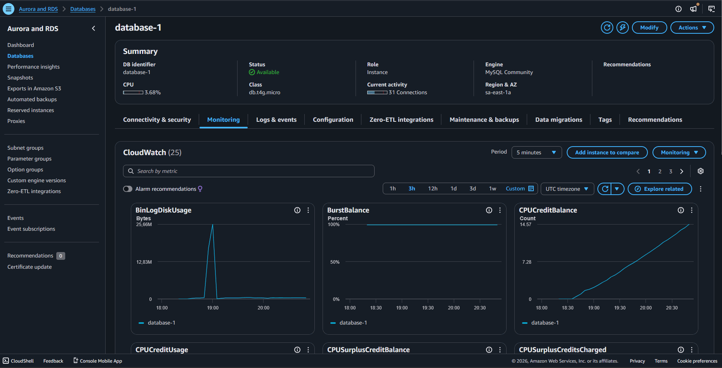Click the Explore related button
Screen dimensions: 722x368
click(x=660, y=189)
